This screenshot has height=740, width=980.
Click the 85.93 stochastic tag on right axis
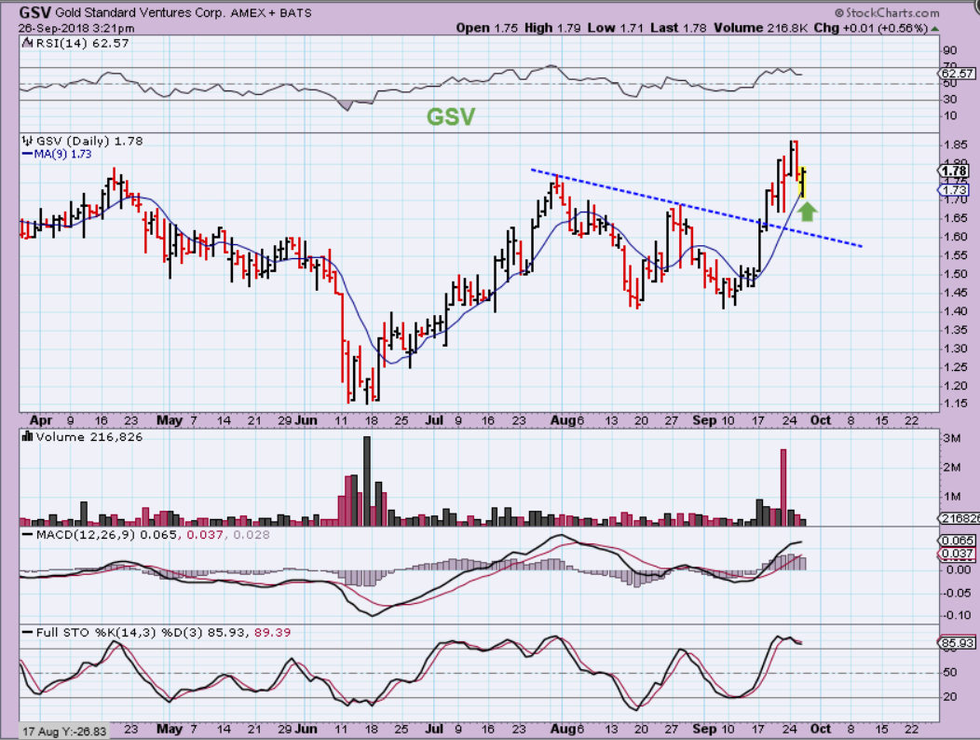click(x=957, y=642)
